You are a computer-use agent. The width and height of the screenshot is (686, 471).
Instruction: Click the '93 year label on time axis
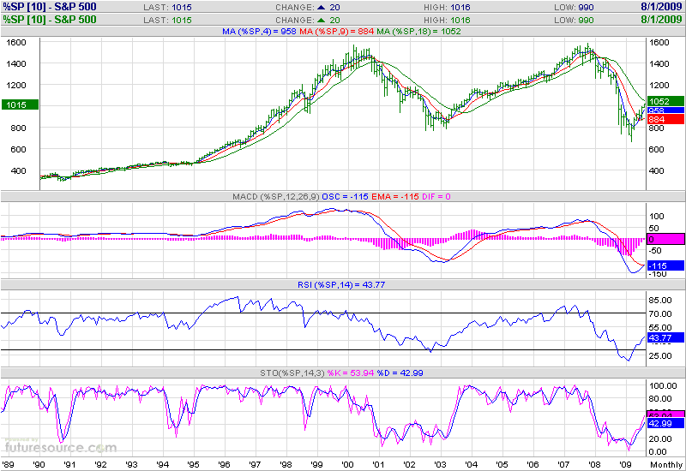[x=131, y=464]
